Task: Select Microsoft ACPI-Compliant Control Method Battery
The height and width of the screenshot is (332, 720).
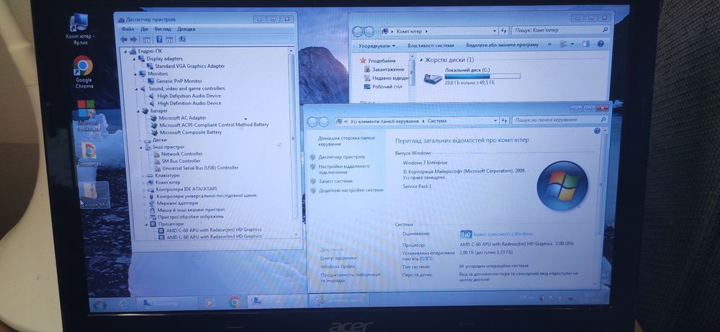Action: click(210, 125)
